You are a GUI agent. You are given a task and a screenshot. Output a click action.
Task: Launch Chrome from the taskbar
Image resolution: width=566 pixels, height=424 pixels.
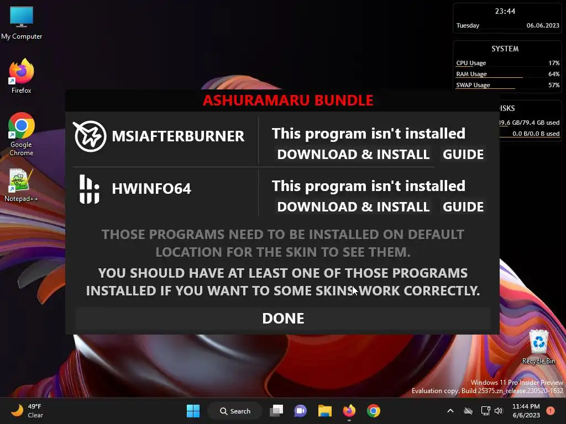point(374,411)
